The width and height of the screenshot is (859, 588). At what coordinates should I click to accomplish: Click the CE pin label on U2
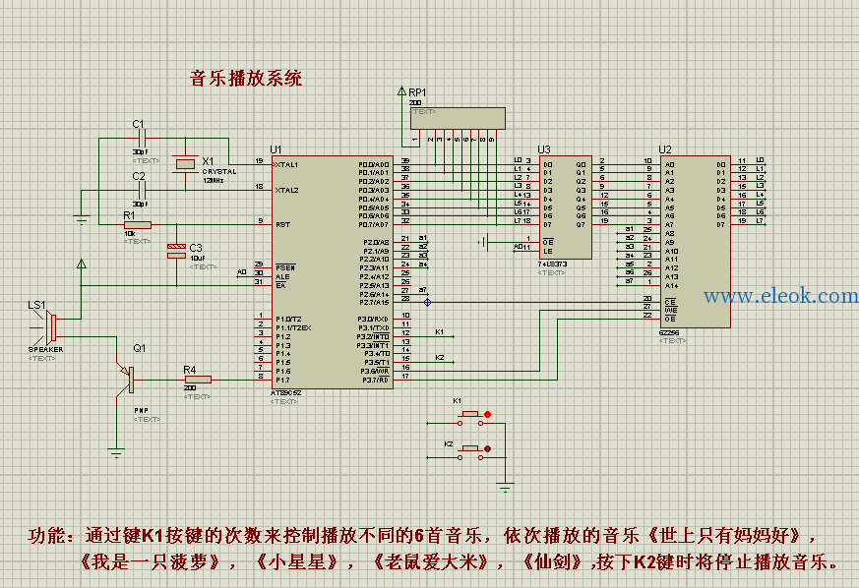click(670, 302)
